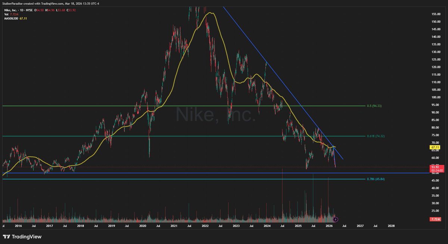Click the 2020 label on the time axis

pyautogui.click(x=143, y=226)
